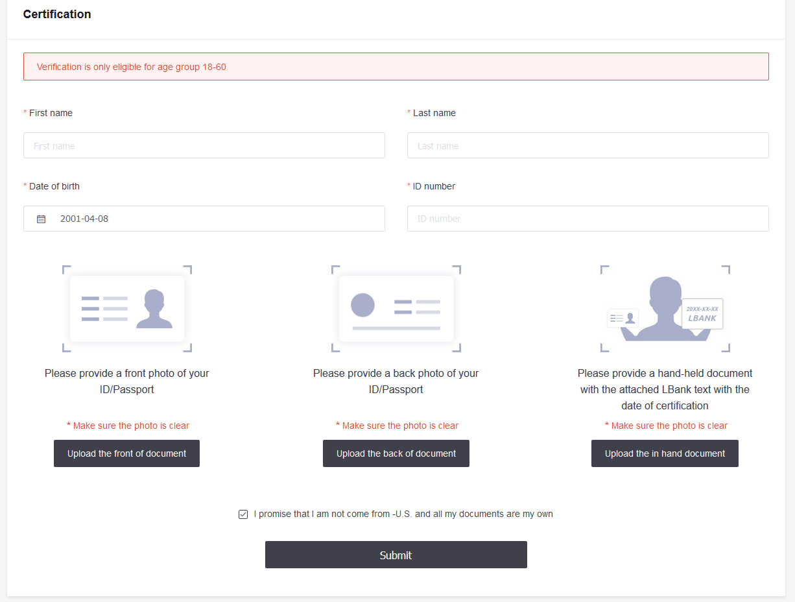795x602 pixels.
Task: Submit the certification form
Action: click(x=396, y=555)
